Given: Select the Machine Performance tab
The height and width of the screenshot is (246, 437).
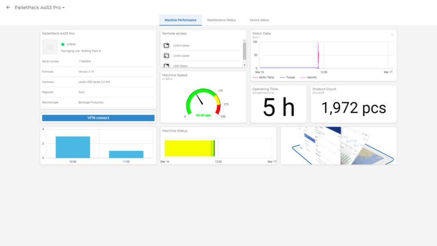Looking at the screenshot, I should 180,20.
